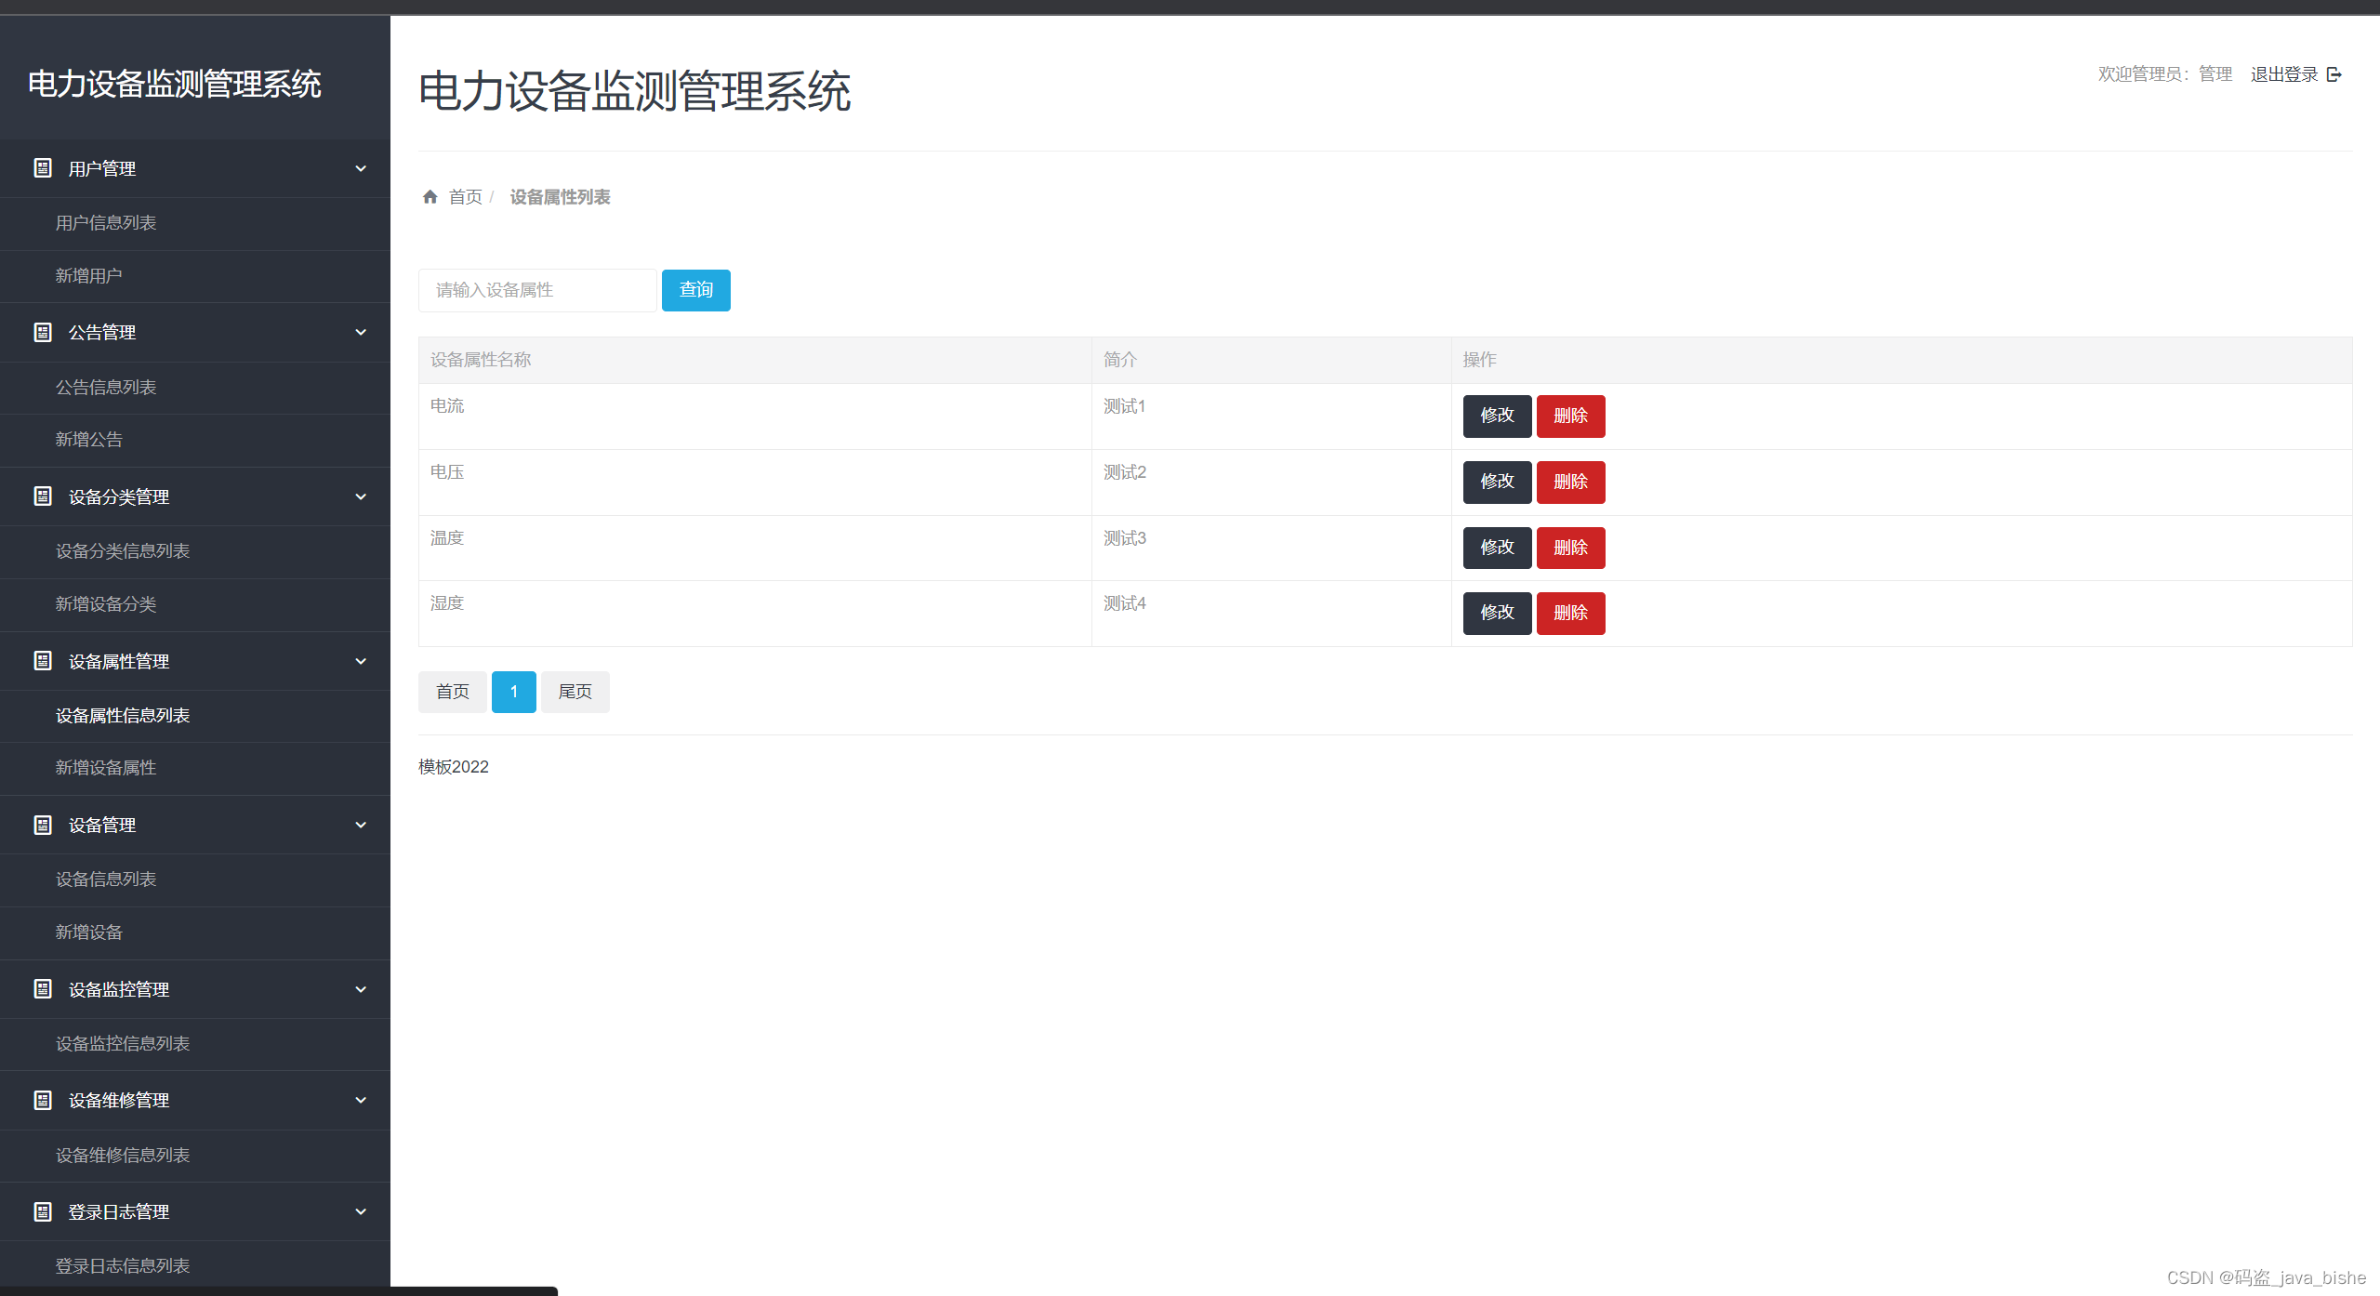
Task: Open 新增设备属性 menu item
Action: pyautogui.click(x=106, y=768)
